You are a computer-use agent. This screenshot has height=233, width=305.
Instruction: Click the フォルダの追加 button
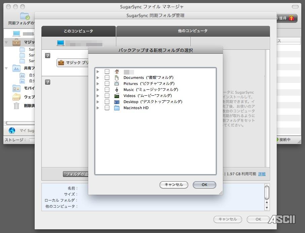point(76,174)
